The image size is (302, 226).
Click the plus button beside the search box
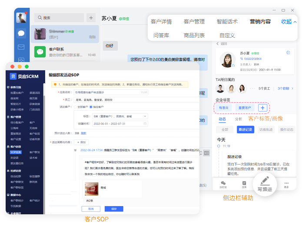click(91, 18)
